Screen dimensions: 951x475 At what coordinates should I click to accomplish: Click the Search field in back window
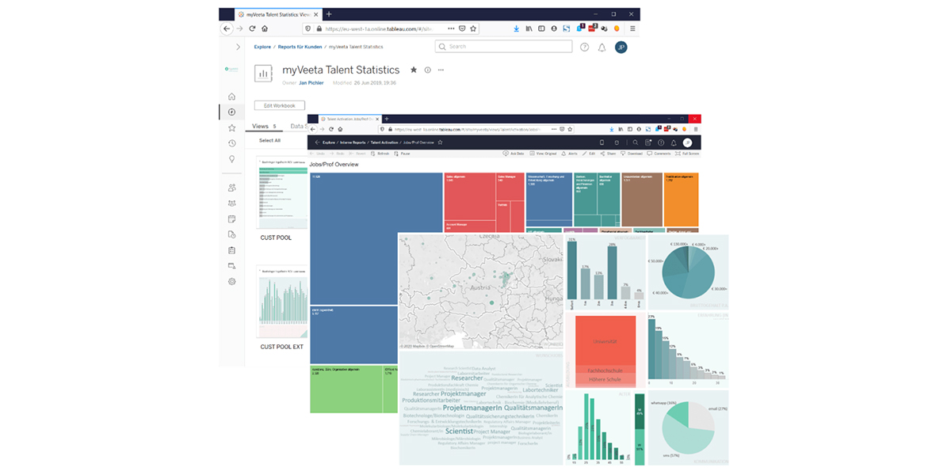[503, 47]
